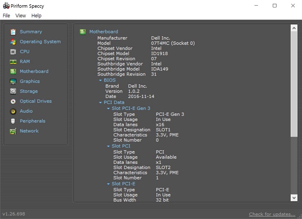Image resolution: width=302 pixels, height=219 pixels.
Task: Click the scrollbar up arrow
Action: click(294, 28)
